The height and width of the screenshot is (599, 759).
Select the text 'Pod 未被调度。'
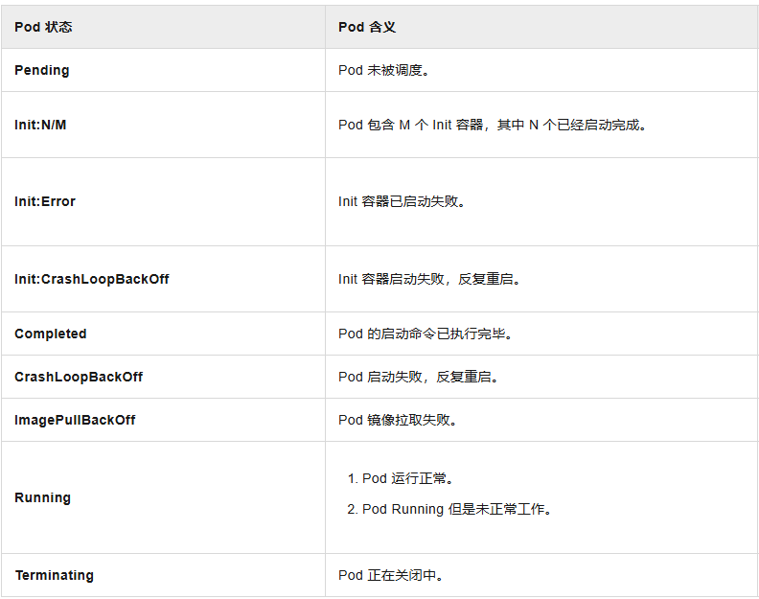point(384,70)
